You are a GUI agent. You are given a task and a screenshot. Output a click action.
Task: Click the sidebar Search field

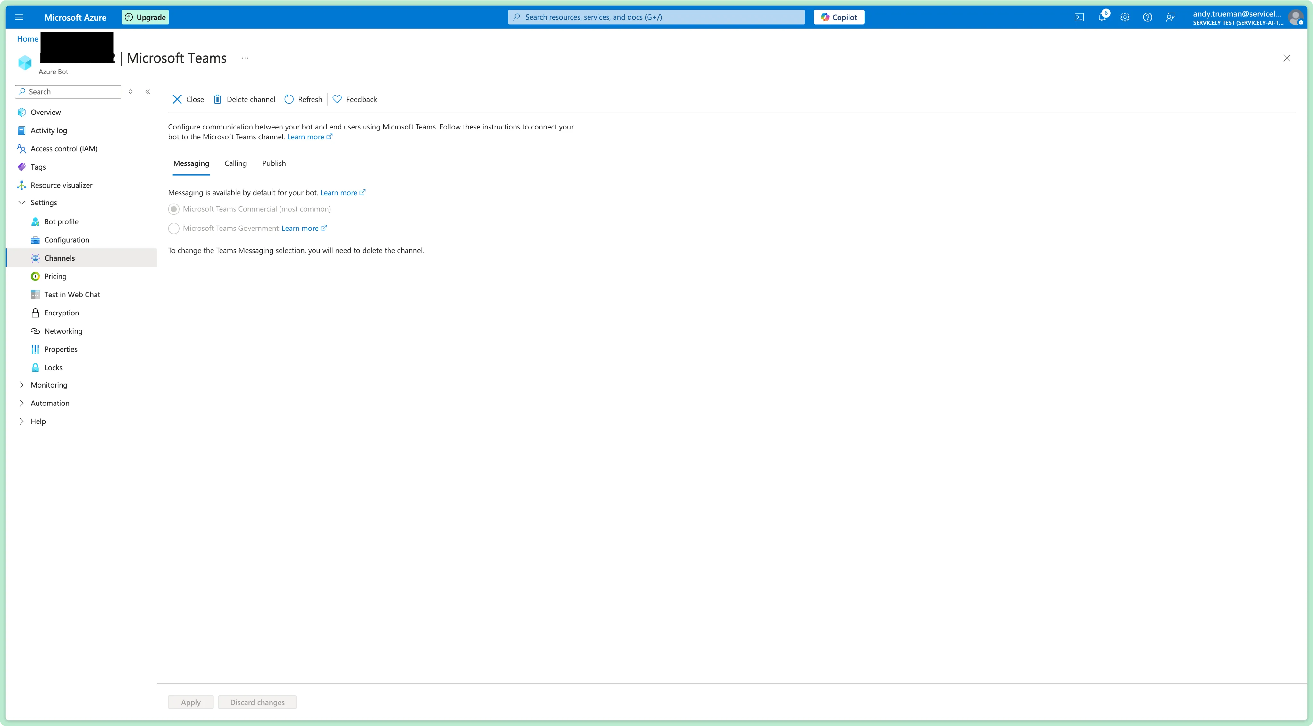tap(68, 92)
